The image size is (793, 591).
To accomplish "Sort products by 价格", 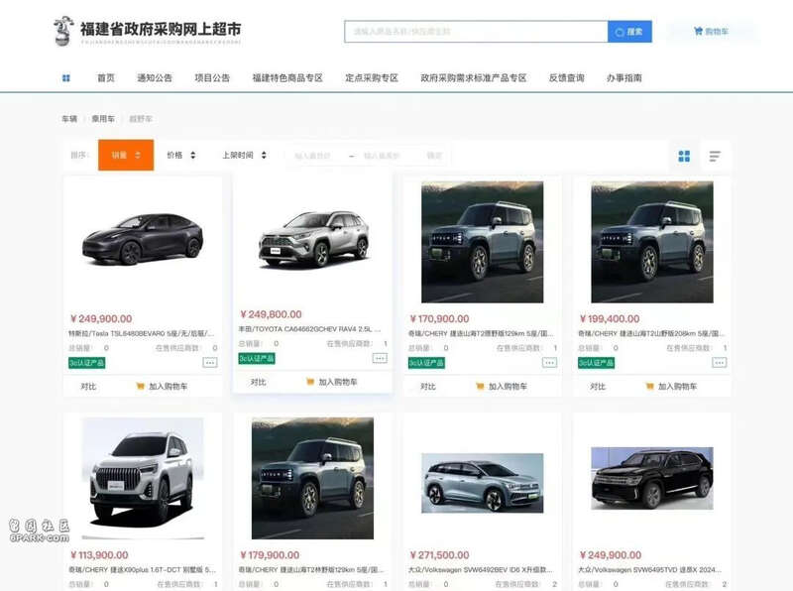I will [x=180, y=156].
